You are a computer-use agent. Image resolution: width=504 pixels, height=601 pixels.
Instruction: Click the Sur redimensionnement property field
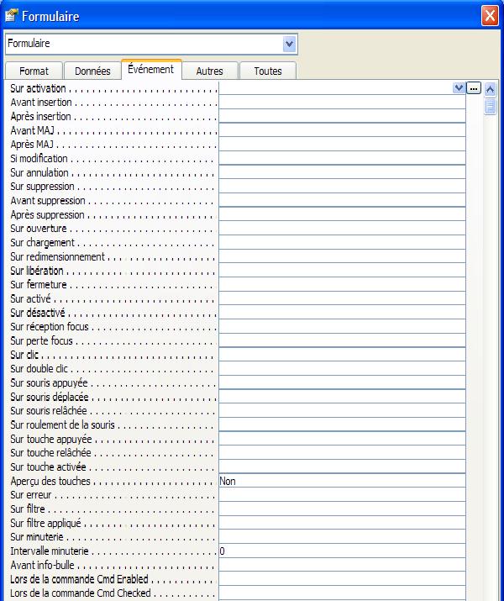click(x=342, y=256)
